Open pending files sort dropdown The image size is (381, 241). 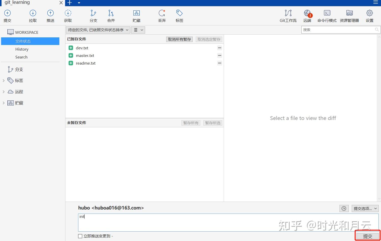pos(98,30)
